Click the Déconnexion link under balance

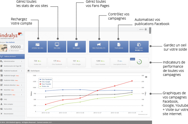[x=15, y=50]
